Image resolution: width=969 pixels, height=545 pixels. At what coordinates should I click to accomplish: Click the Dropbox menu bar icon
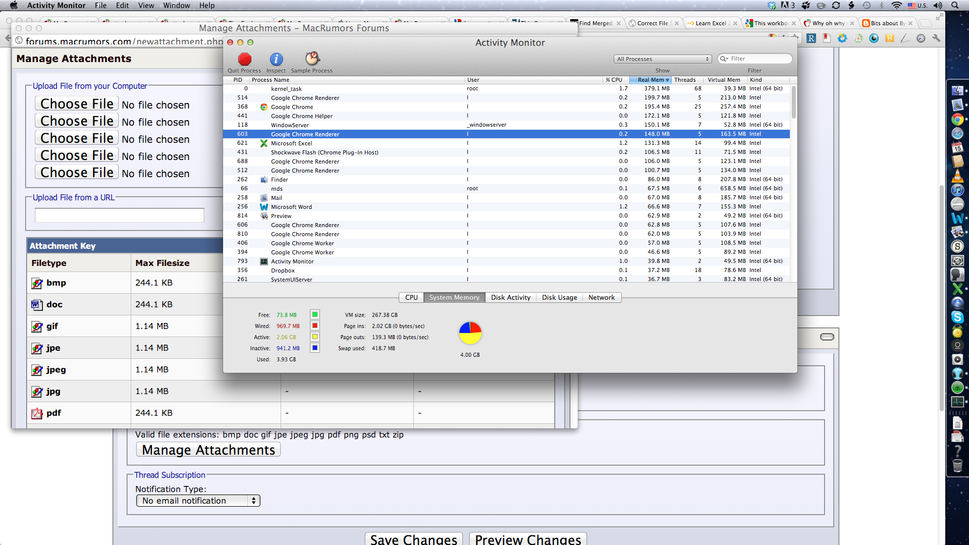point(772,6)
